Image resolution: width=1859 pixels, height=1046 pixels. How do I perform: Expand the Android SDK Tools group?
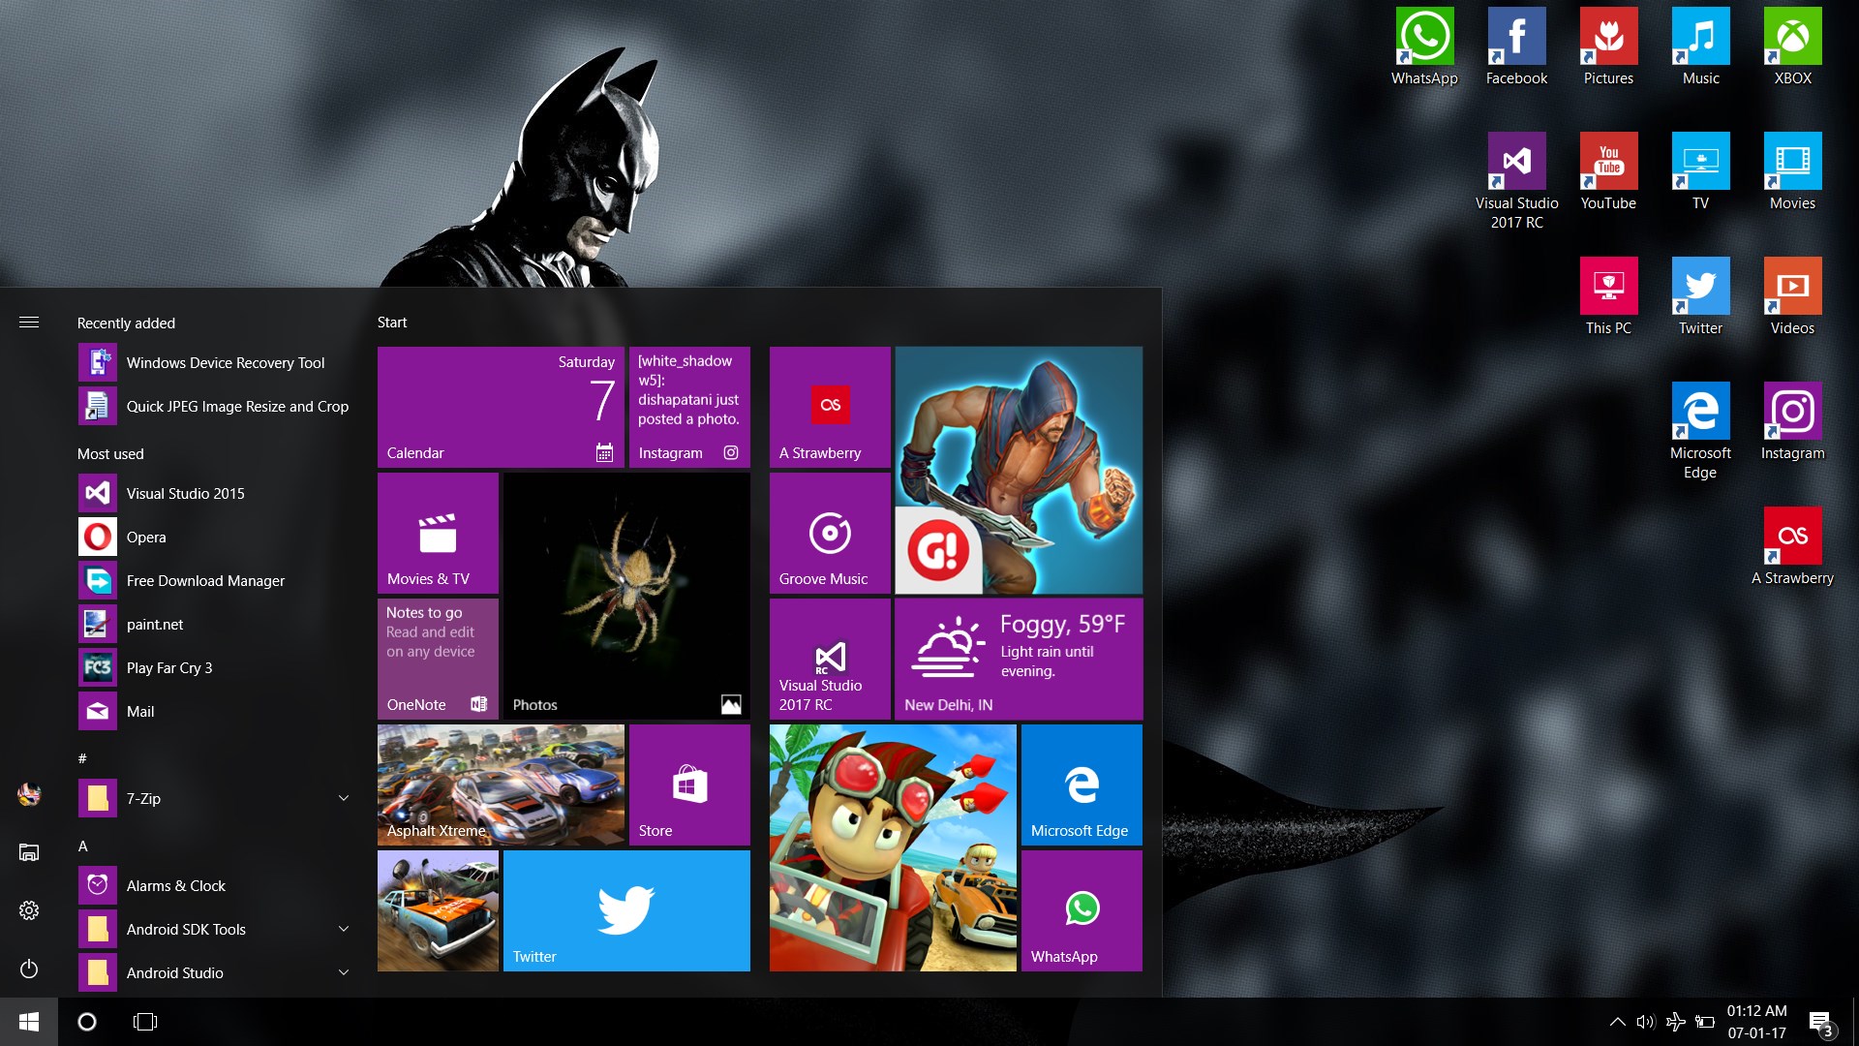tap(344, 928)
